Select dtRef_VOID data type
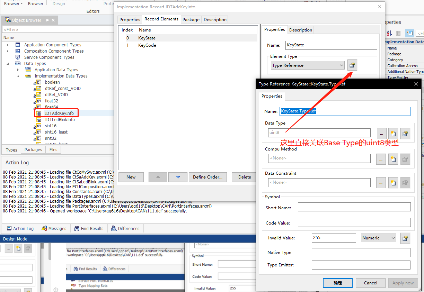This screenshot has width=424, height=292. (x=56, y=95)
